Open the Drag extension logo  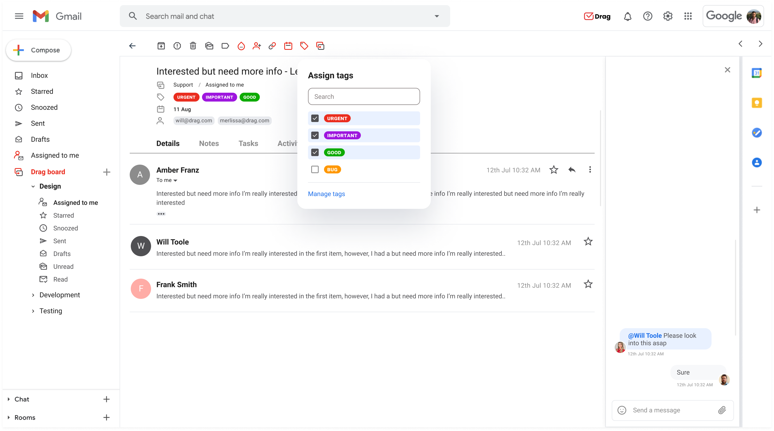597,16
